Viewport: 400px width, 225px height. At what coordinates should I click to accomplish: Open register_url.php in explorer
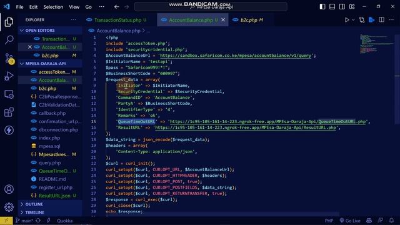pyautogui.click(x=50, y=187)
